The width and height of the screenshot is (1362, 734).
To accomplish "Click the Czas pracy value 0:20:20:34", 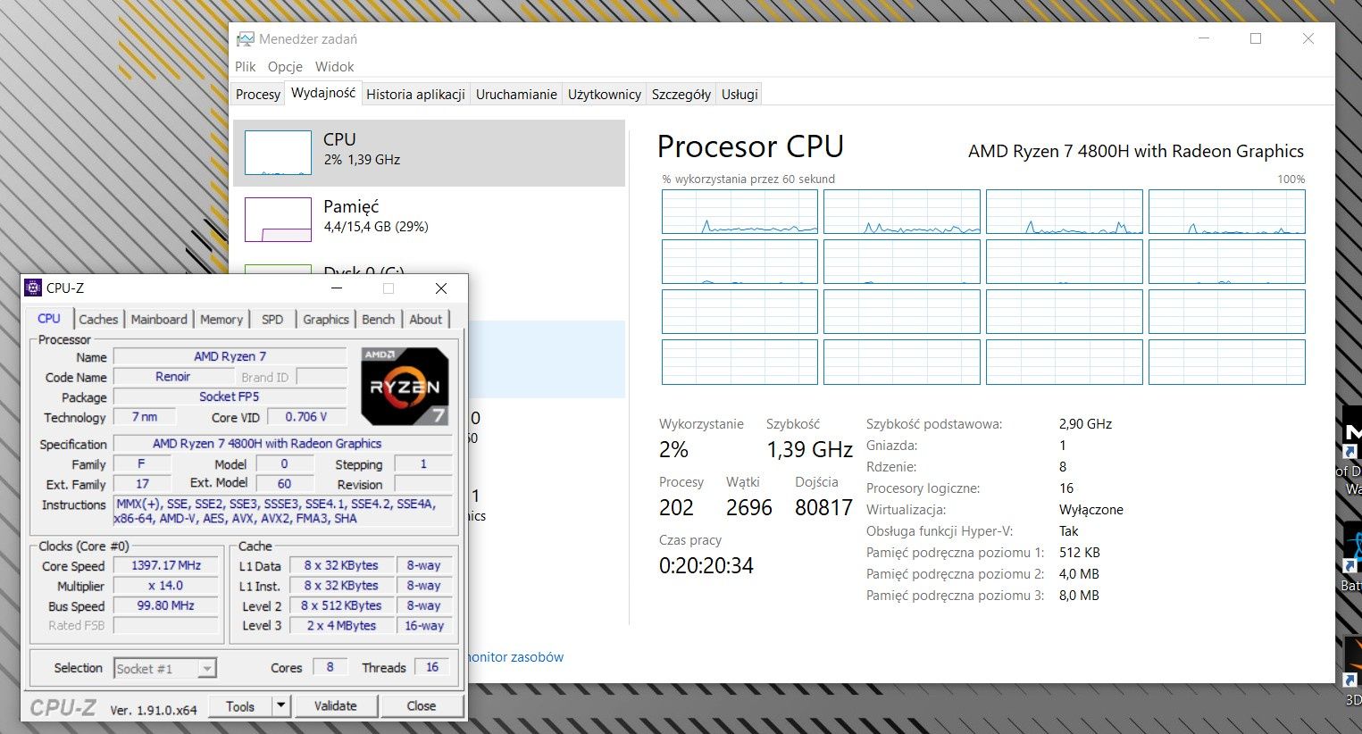I will [706, 566].
